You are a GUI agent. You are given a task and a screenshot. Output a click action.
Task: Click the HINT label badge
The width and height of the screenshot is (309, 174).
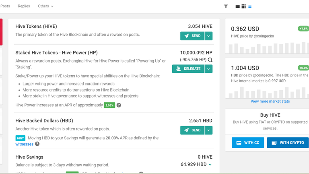[20, 138]
